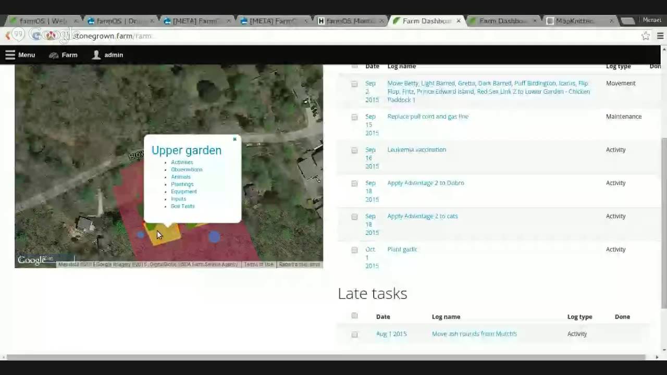Switch to the farmOS Moms tab

(350, 21)
